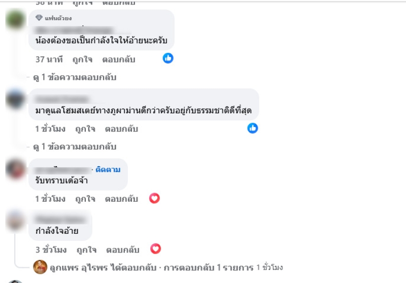
Task: Like the homestay comment posted 1 hour ago
Action: click(x=85, y=129)
